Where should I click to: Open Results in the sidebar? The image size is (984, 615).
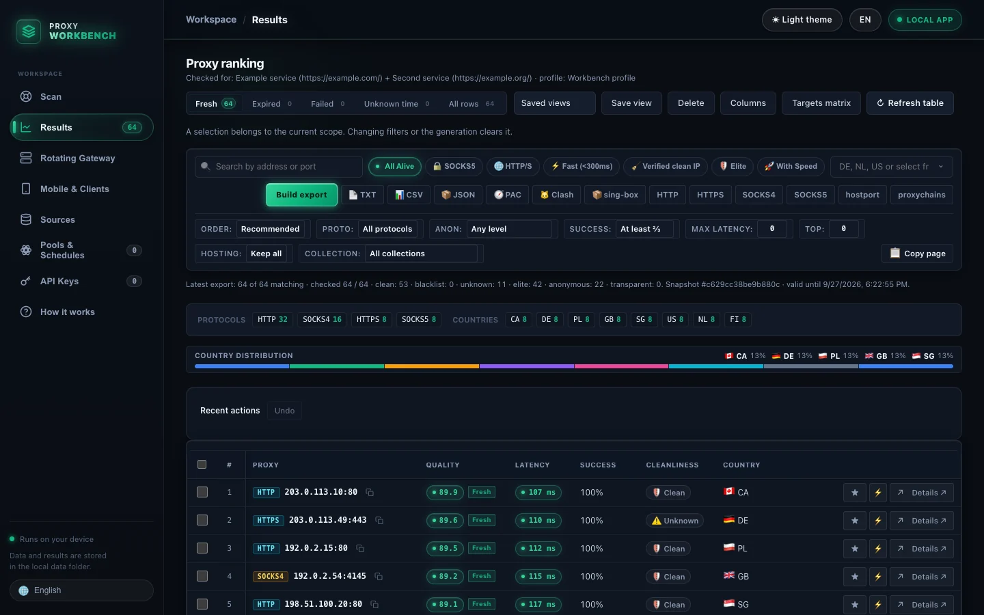tap(81, 127)
